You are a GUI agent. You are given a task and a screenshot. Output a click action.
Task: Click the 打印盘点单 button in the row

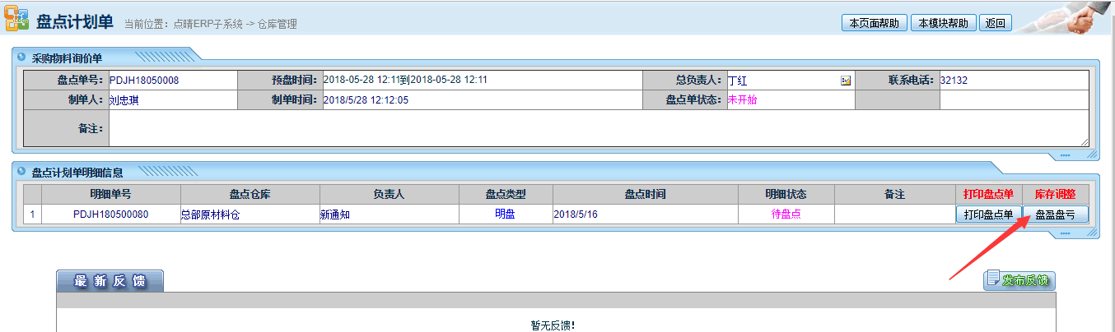(989, 214)
